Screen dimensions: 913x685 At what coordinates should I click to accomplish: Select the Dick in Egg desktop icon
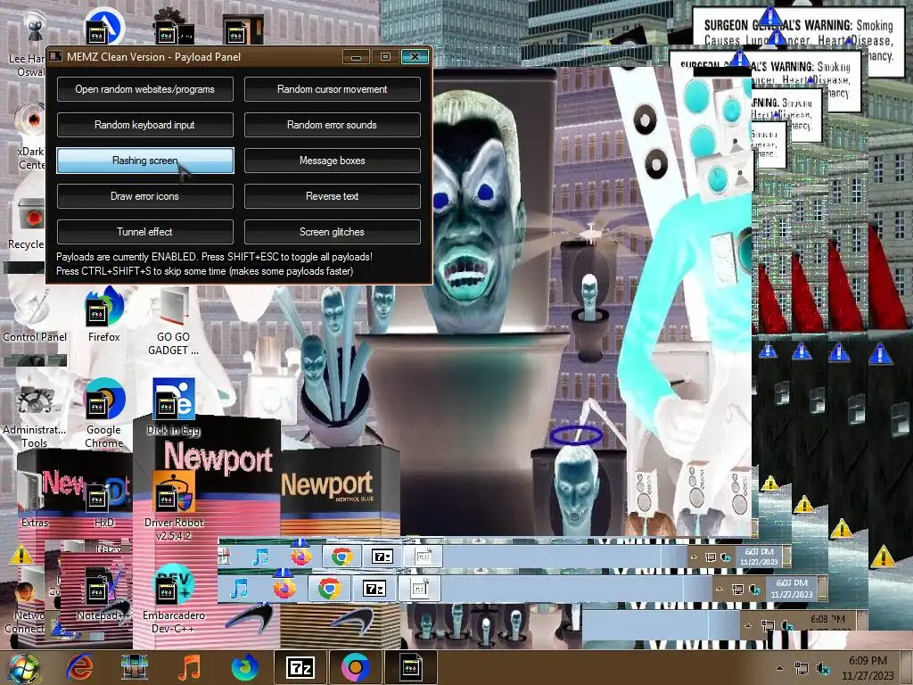173,408
